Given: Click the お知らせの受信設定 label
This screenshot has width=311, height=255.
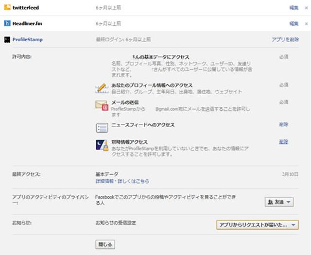Looking at the screenshot, I should pos(116,223).
